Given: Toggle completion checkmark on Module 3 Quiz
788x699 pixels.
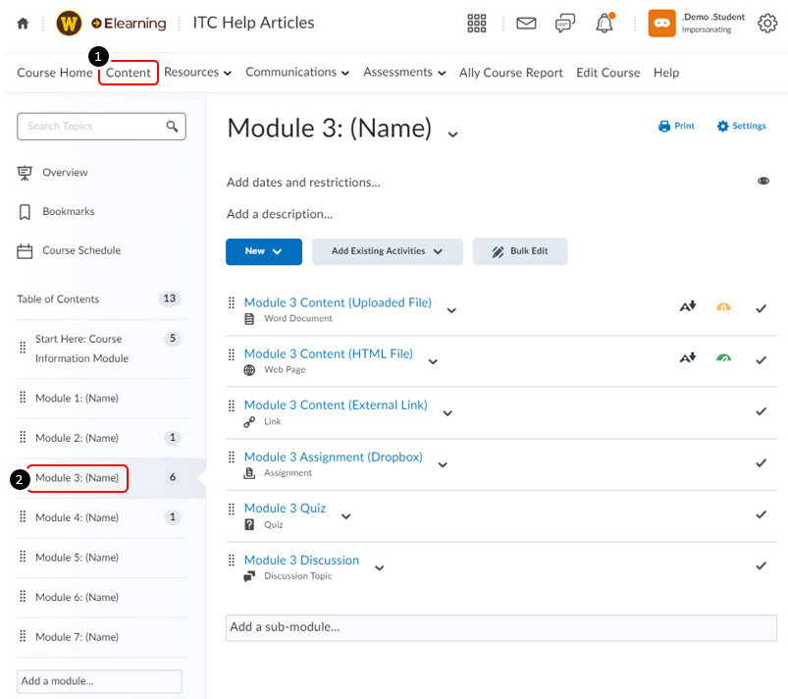Looking at the screenshot, I should (761, 513).
